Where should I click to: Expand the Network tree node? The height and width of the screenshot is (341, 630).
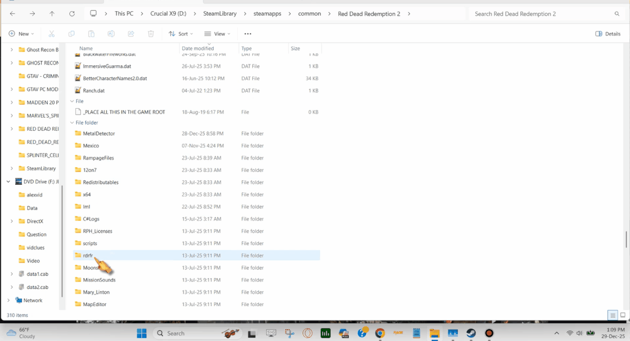tap(8, 300)
